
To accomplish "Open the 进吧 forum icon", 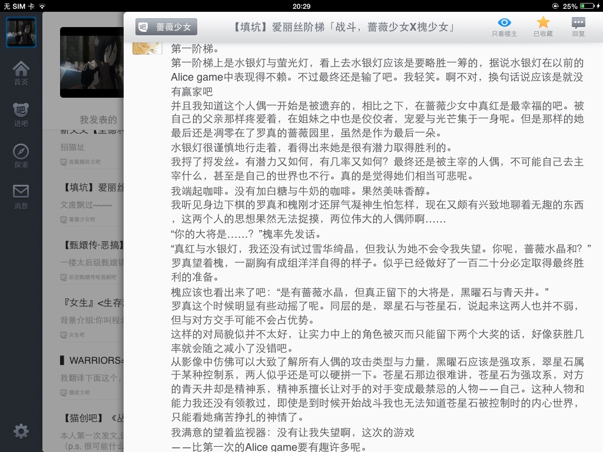I will pyautogui.click(x=21, y=115).
